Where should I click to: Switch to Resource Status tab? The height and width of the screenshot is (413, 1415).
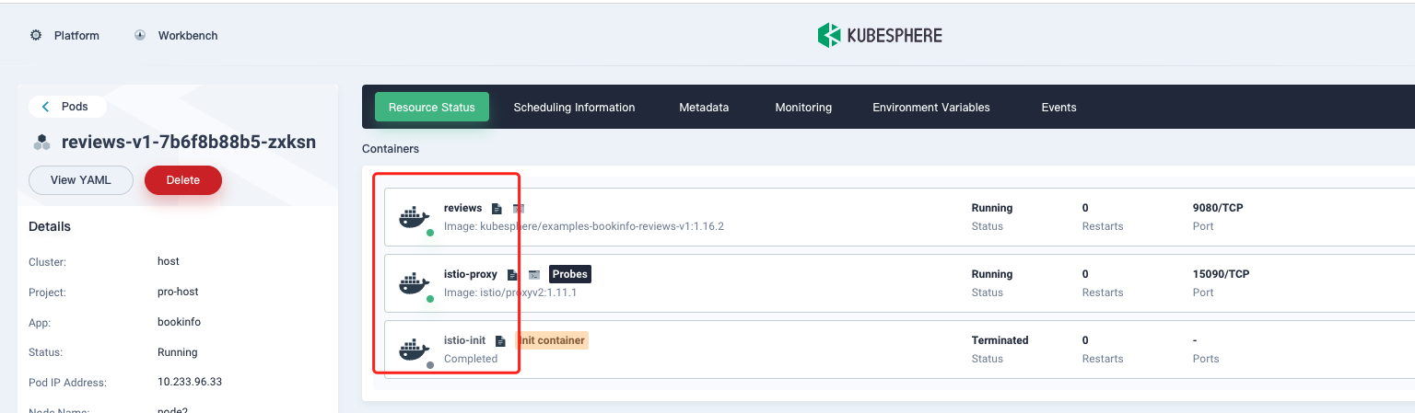(431, 108)
